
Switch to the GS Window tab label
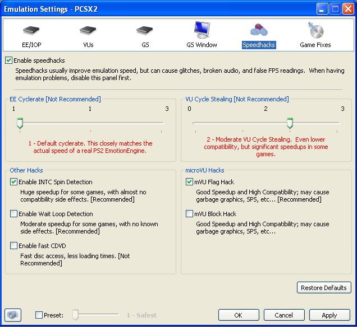click(x=202, y=45)
